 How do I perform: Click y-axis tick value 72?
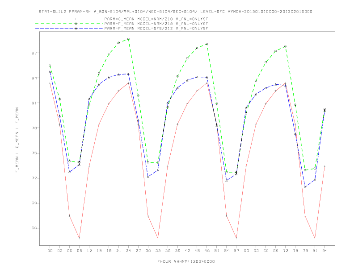(x=34, y=178)
